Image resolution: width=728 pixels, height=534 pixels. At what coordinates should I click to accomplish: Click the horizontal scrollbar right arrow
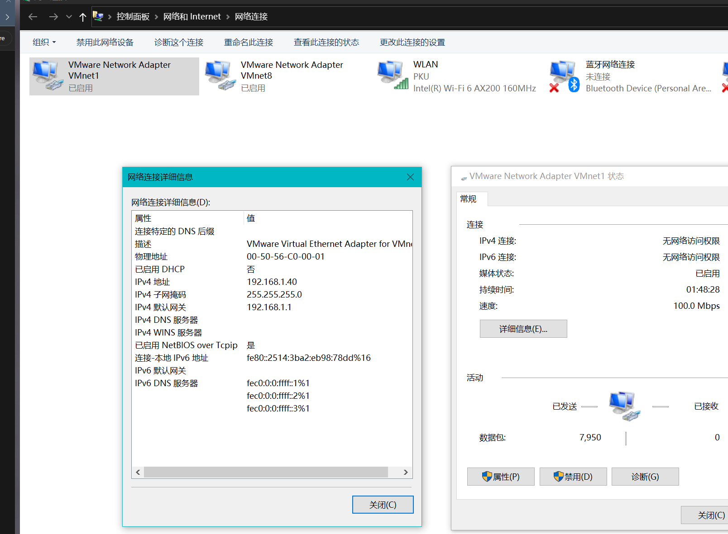point(406,472)
